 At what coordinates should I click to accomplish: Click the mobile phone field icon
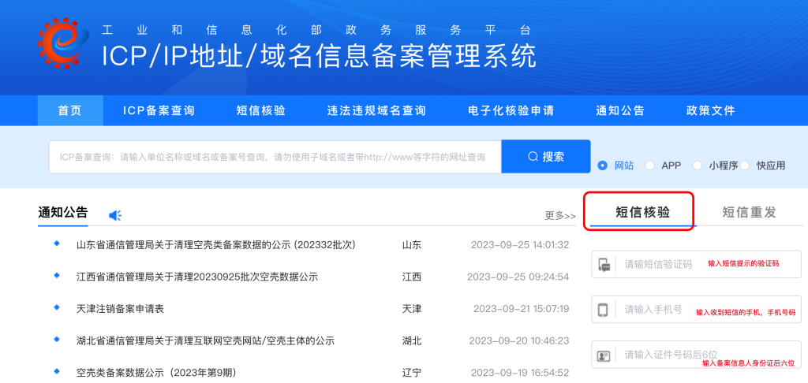point(604,310)
